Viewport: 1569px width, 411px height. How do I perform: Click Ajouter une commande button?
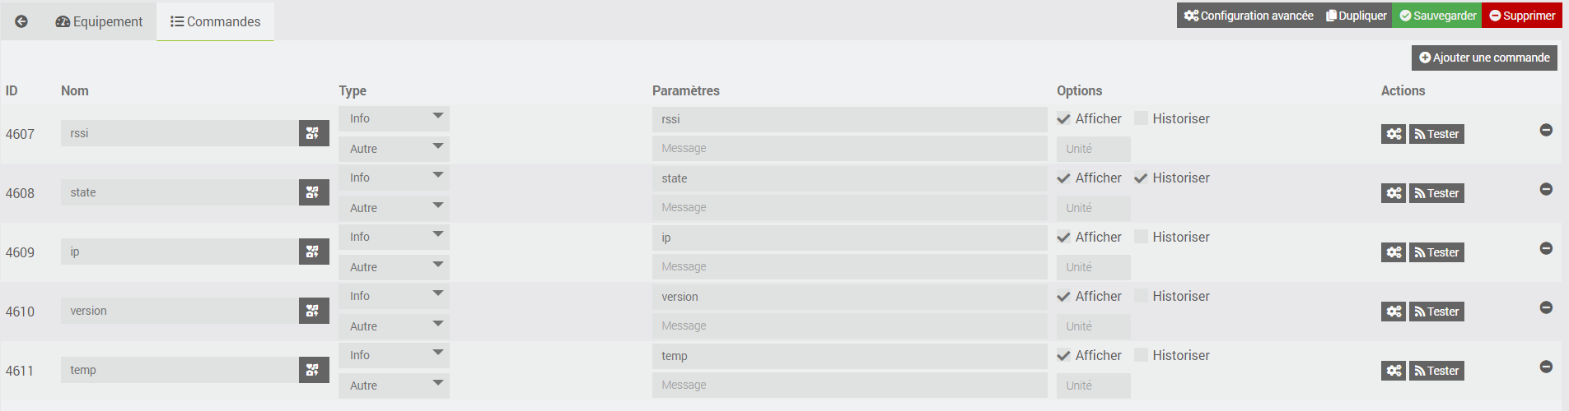(1484, 58)
